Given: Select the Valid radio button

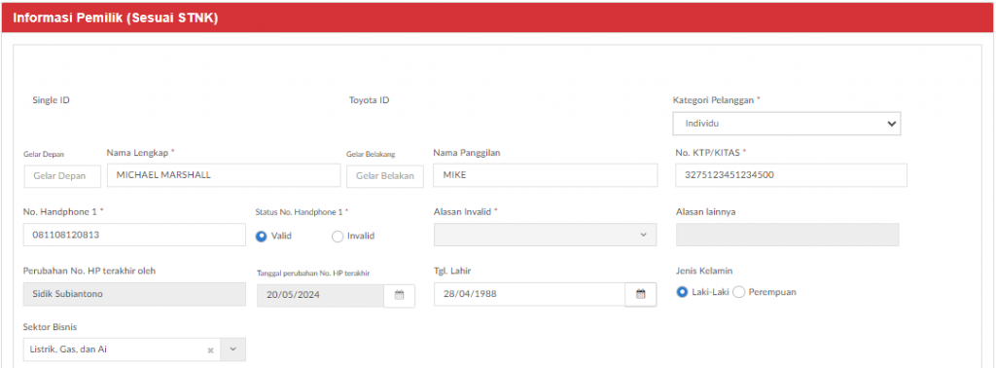Looking at the screenshot, I should 261,236.
